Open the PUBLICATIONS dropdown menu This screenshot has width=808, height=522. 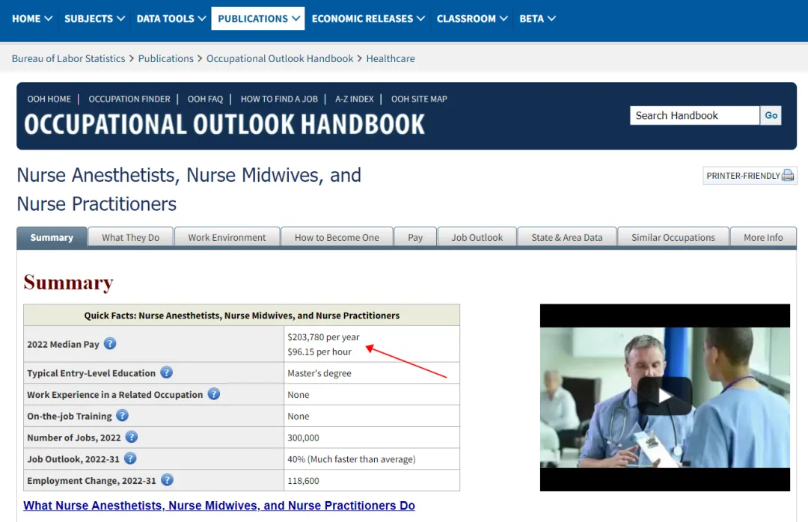pyautogui.click(x=258, y=19)
